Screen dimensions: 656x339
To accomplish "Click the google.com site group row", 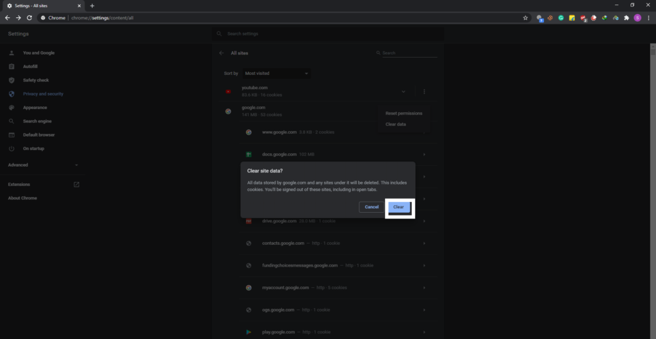I will click(x=328, y=111).
